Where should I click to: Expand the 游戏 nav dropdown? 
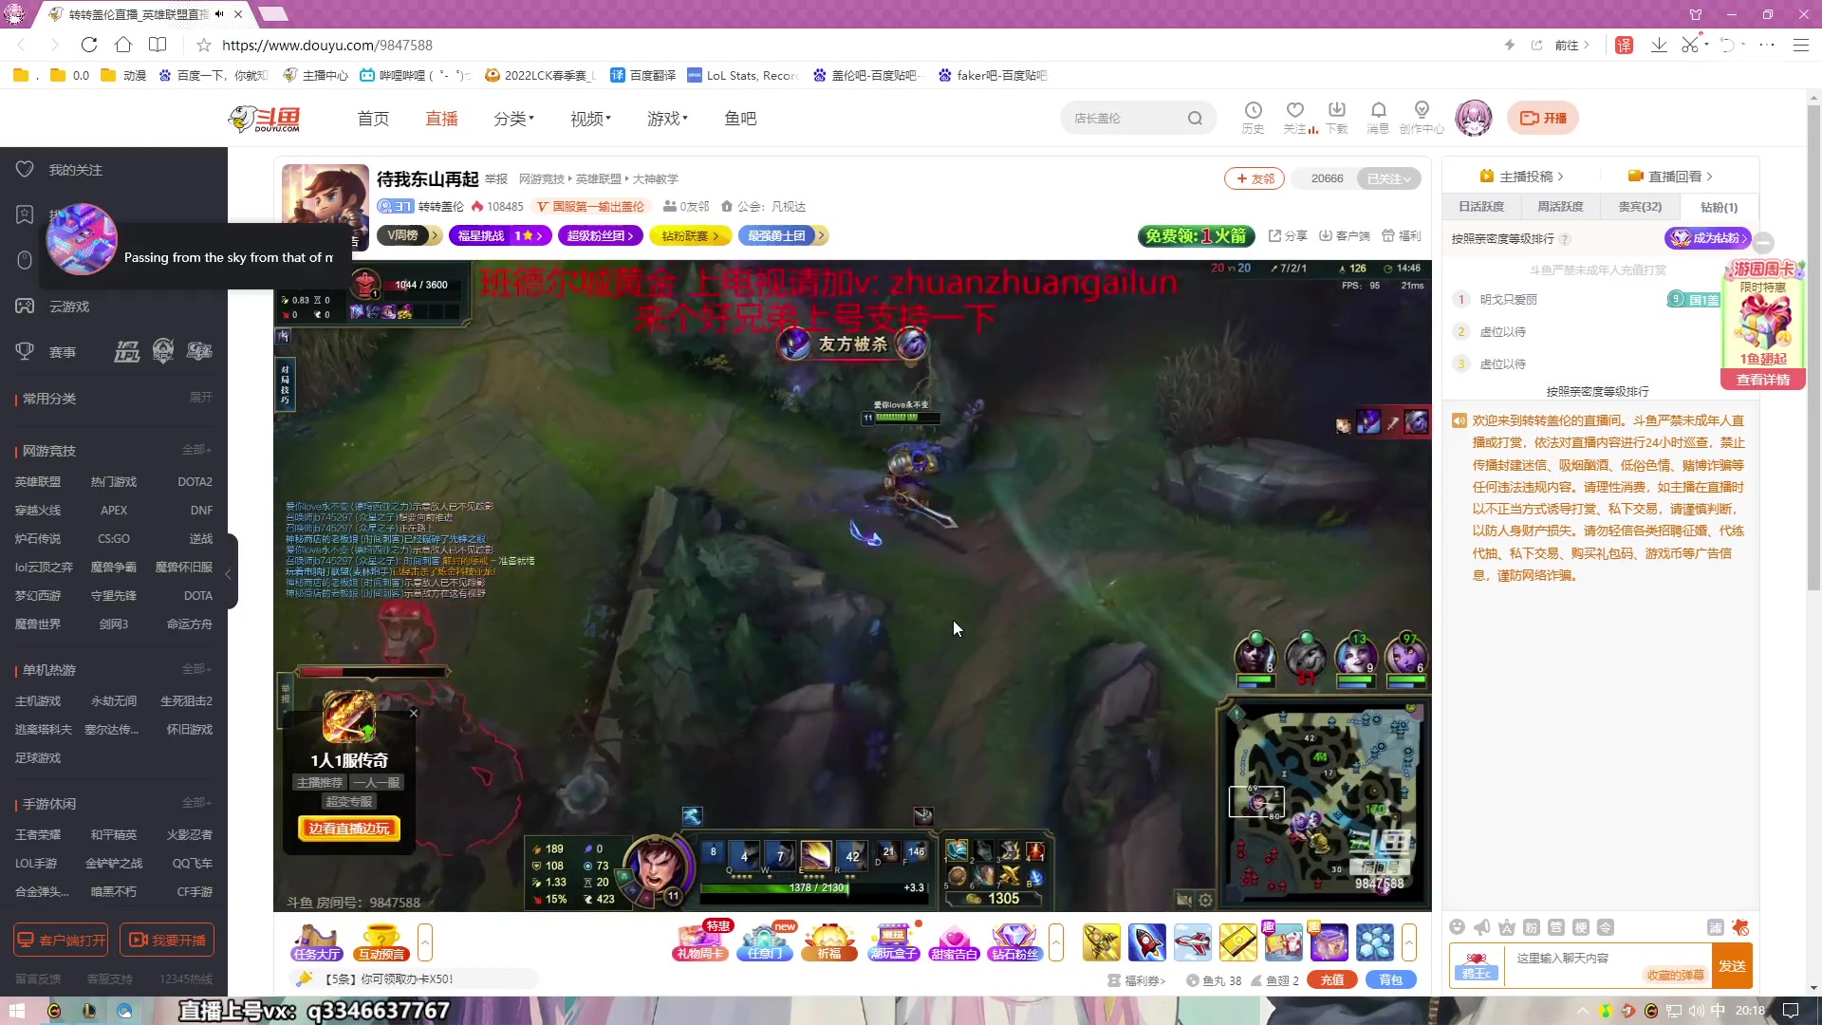click(x=667, y=119)
